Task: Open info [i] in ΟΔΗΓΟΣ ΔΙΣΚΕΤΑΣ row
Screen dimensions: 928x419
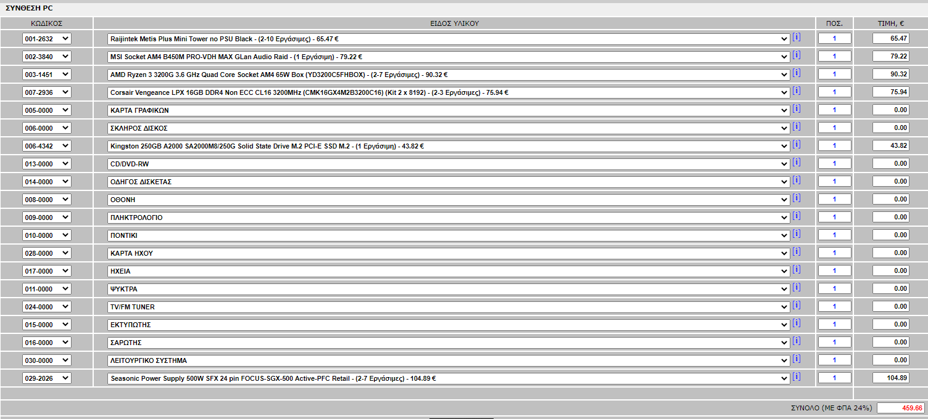Action: (x=797, y=181)
